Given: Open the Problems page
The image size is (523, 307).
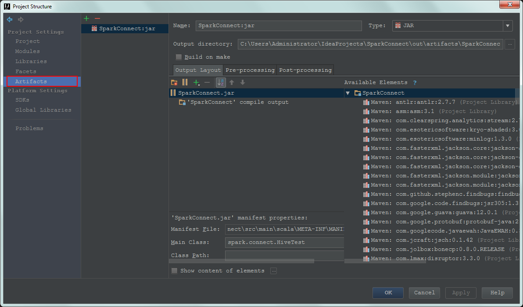Looking at the screenshot, I should (x=29, y=128).
